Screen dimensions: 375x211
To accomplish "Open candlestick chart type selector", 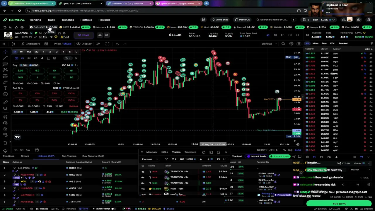I will [13, 44].
